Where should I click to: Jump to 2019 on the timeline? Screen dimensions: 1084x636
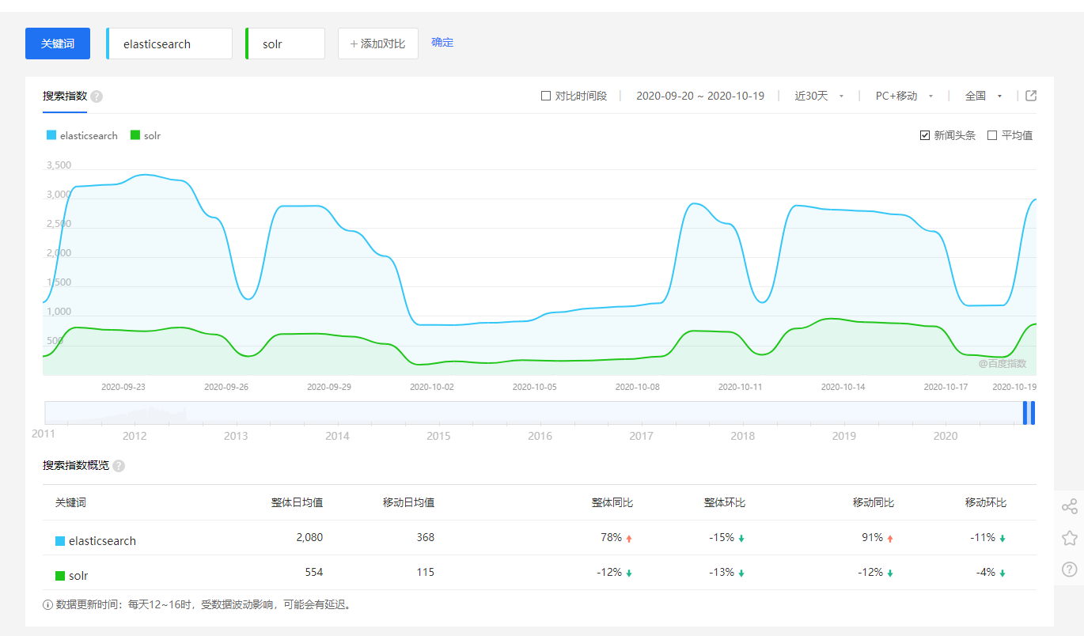click(844, 436)
